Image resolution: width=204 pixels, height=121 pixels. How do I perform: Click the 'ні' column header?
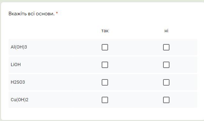166,31
